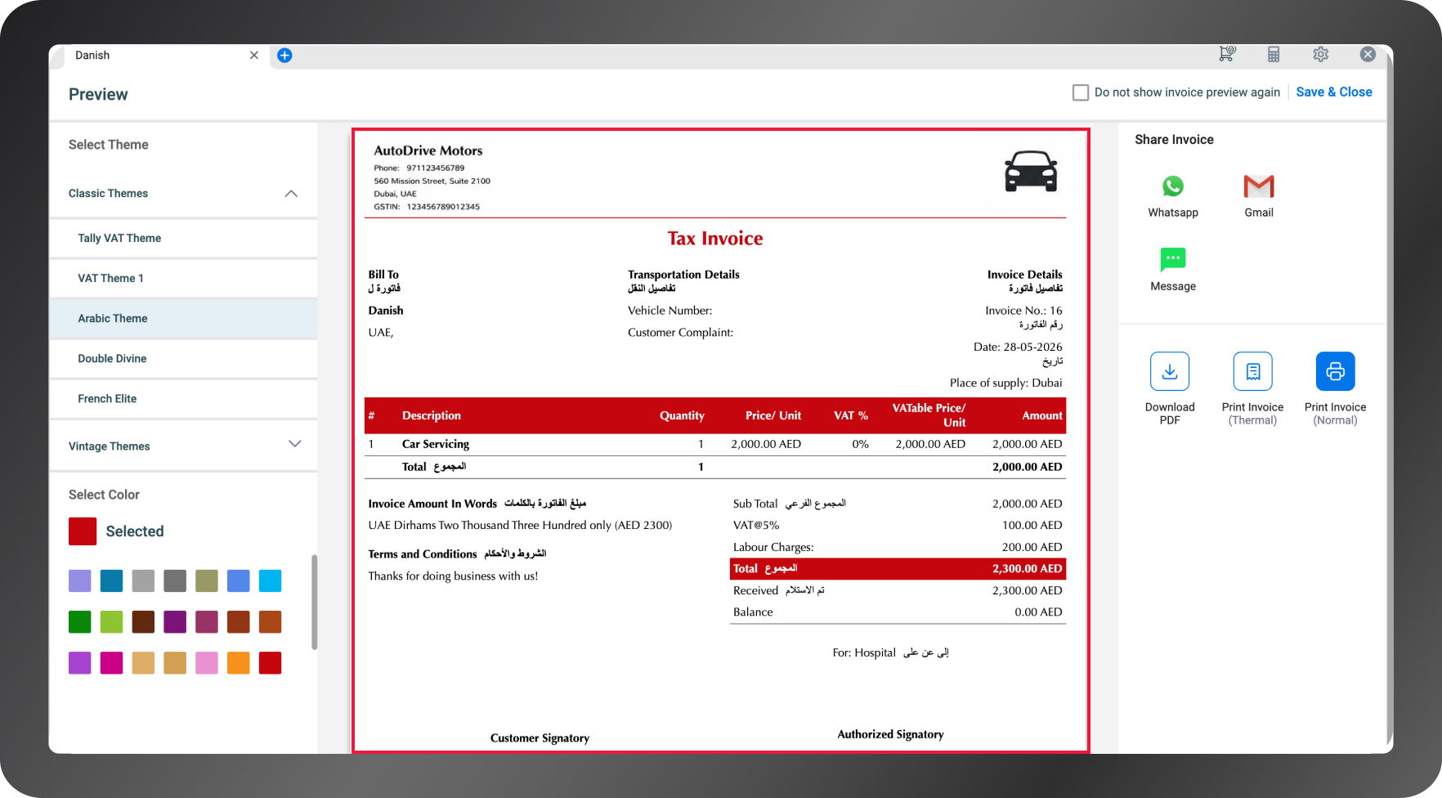The width and height of the screenshot is (1442, 798).
Task: Pick the deep purple color swatch
Action: pyautogui.click(x=175, y=621)
